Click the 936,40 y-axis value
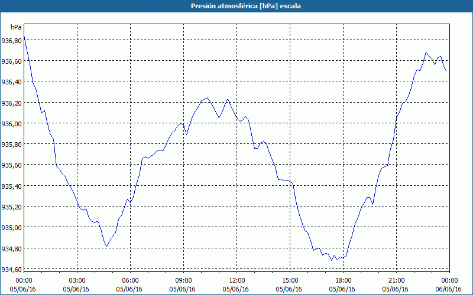 click(11, 82)
